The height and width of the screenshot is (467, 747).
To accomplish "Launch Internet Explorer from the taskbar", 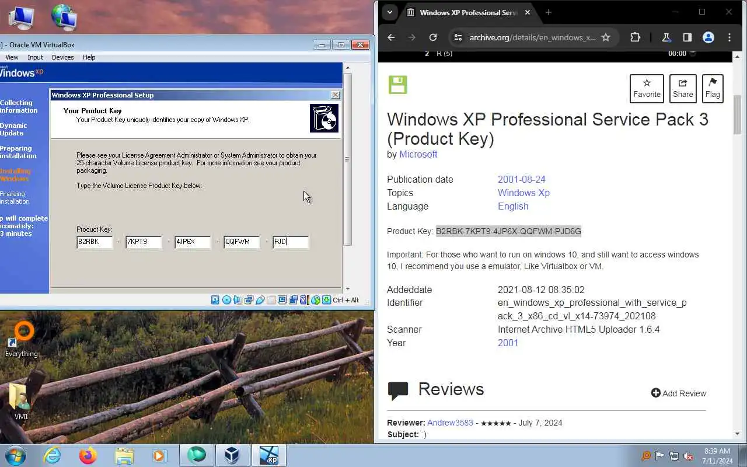I will pos(52,455).
